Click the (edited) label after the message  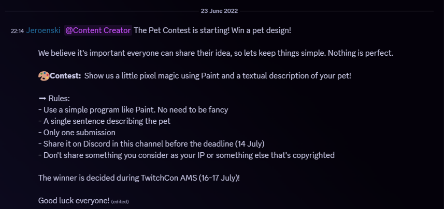(x=120, y=201)
